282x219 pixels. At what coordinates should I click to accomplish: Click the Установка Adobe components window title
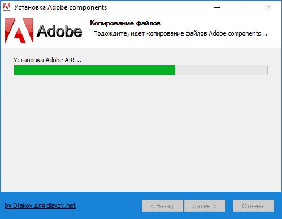pos(60,7)
